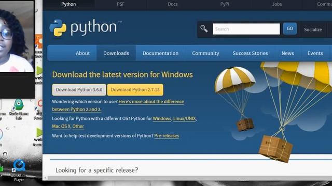
Task: Open the Community navigation menu
Action: [205, 53]
